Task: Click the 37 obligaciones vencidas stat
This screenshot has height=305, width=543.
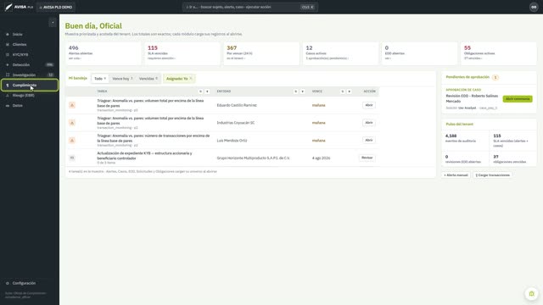Action: (x=512, y=159)
